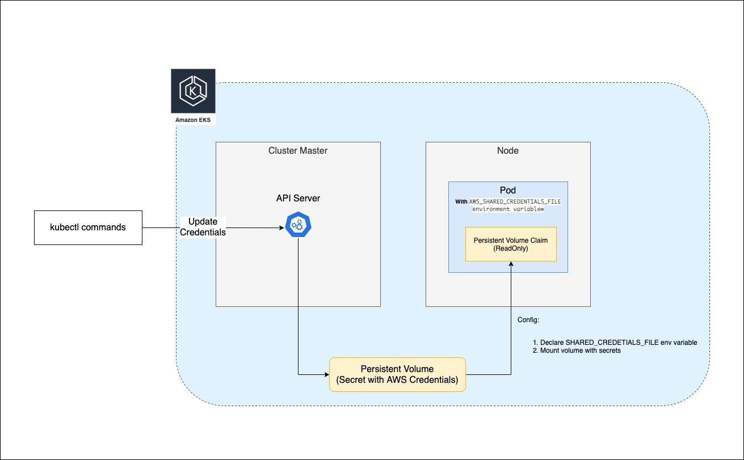Click the 'Amazon EKS' caption under the badge
744x460 pixels.
pyautogui.click(x=193, y=120)
